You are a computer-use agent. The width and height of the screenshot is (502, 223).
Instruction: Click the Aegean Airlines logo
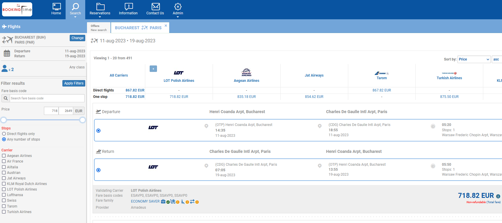tap(246, 72)
